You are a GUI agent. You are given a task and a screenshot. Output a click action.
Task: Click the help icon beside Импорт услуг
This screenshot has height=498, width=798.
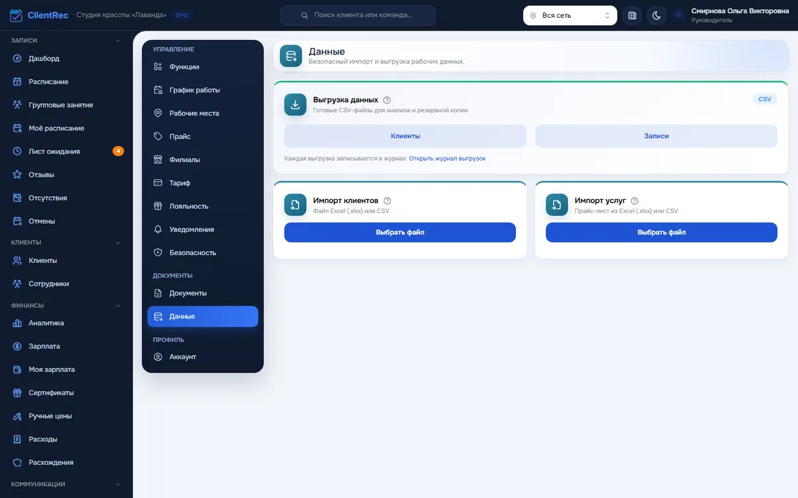coord(634,201)
